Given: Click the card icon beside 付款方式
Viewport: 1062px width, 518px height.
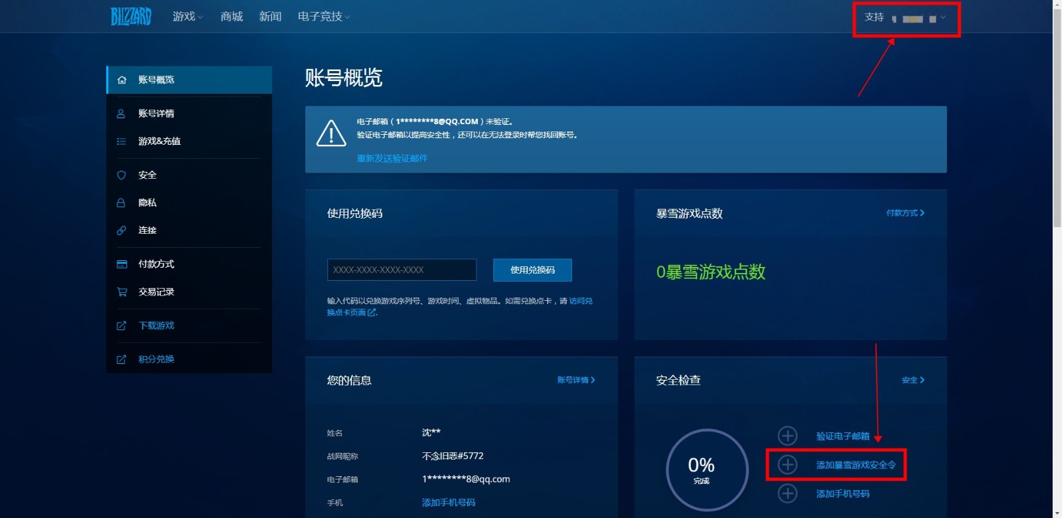Looking at the screenshot, I should point(121,264).
